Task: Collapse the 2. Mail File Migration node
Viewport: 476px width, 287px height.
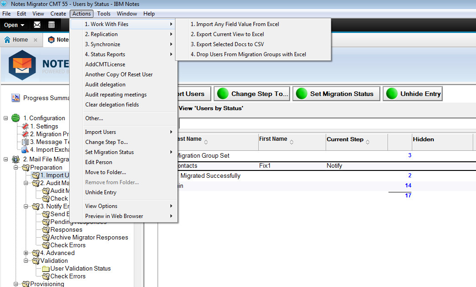Action: [x=6, y=159]
